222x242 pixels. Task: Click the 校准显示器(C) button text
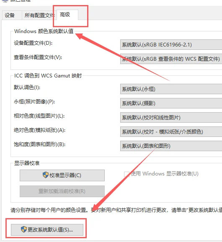65,175
